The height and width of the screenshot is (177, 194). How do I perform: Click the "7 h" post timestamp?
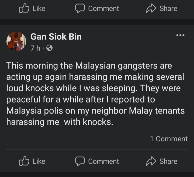tap(35, 48)
